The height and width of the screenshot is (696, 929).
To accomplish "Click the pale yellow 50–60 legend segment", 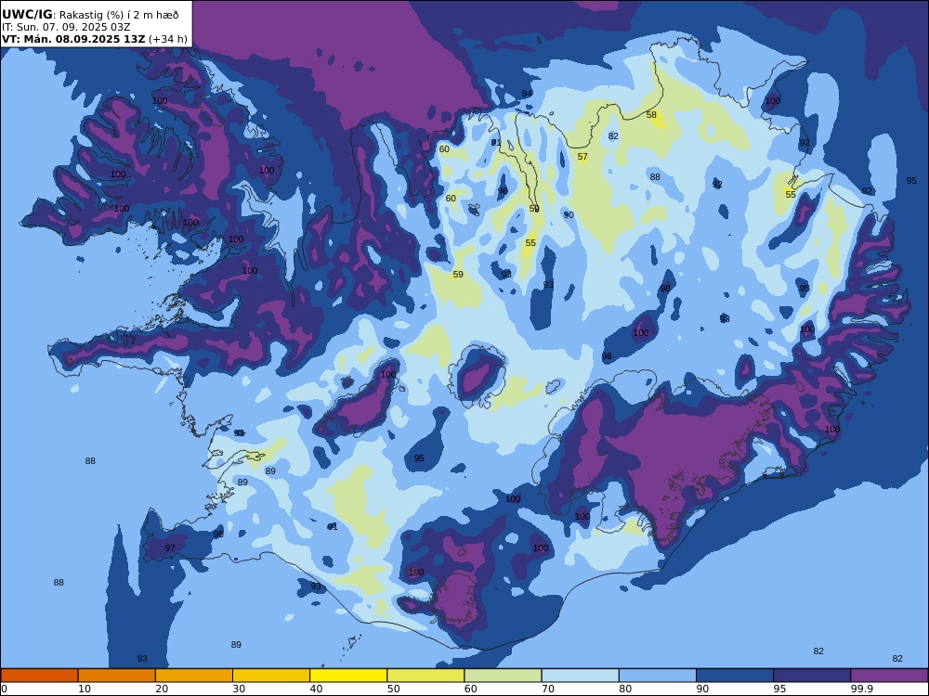I will (x=425, y=676).
